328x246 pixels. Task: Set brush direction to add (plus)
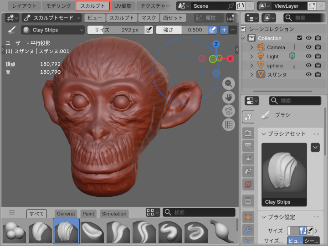click(x=224, y=30)
